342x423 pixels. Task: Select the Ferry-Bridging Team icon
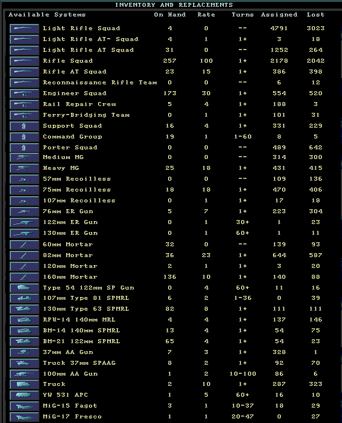[x=25, y=115]
